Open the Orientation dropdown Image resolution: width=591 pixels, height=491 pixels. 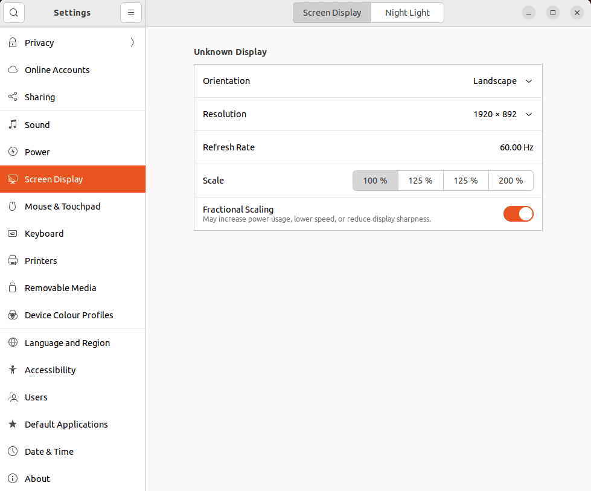(x=502, y=81)
